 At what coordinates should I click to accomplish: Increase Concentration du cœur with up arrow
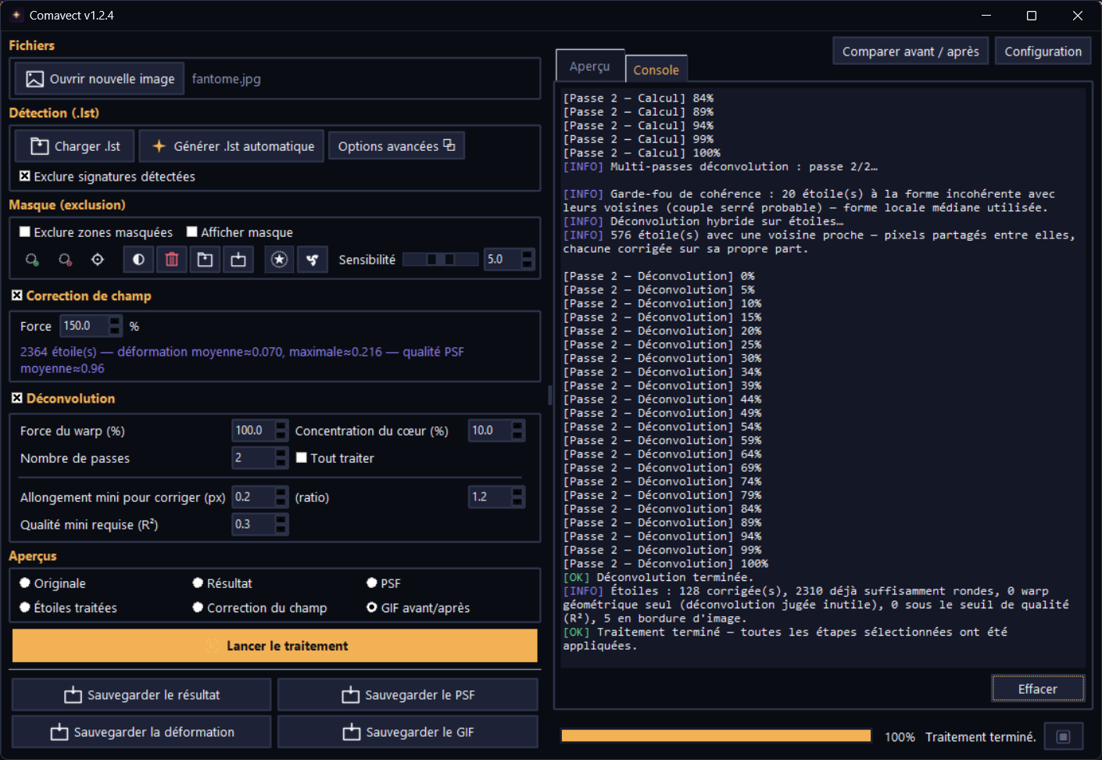tap(518, 425)
